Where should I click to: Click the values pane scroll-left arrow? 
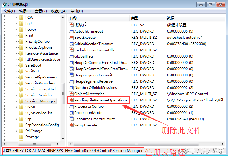click(x=70, y=144)
